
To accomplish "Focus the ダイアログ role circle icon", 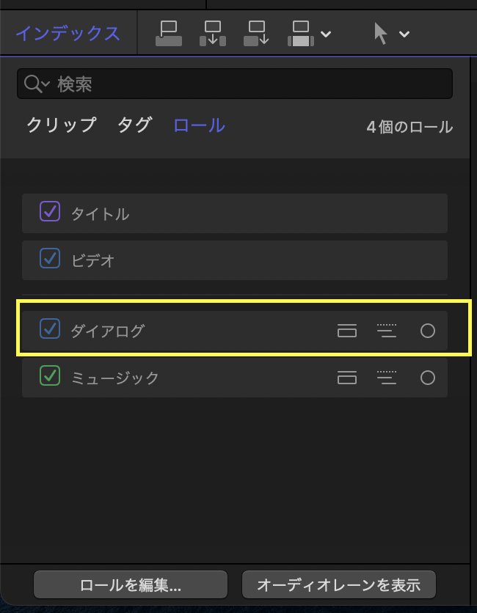I will [428, 331].
